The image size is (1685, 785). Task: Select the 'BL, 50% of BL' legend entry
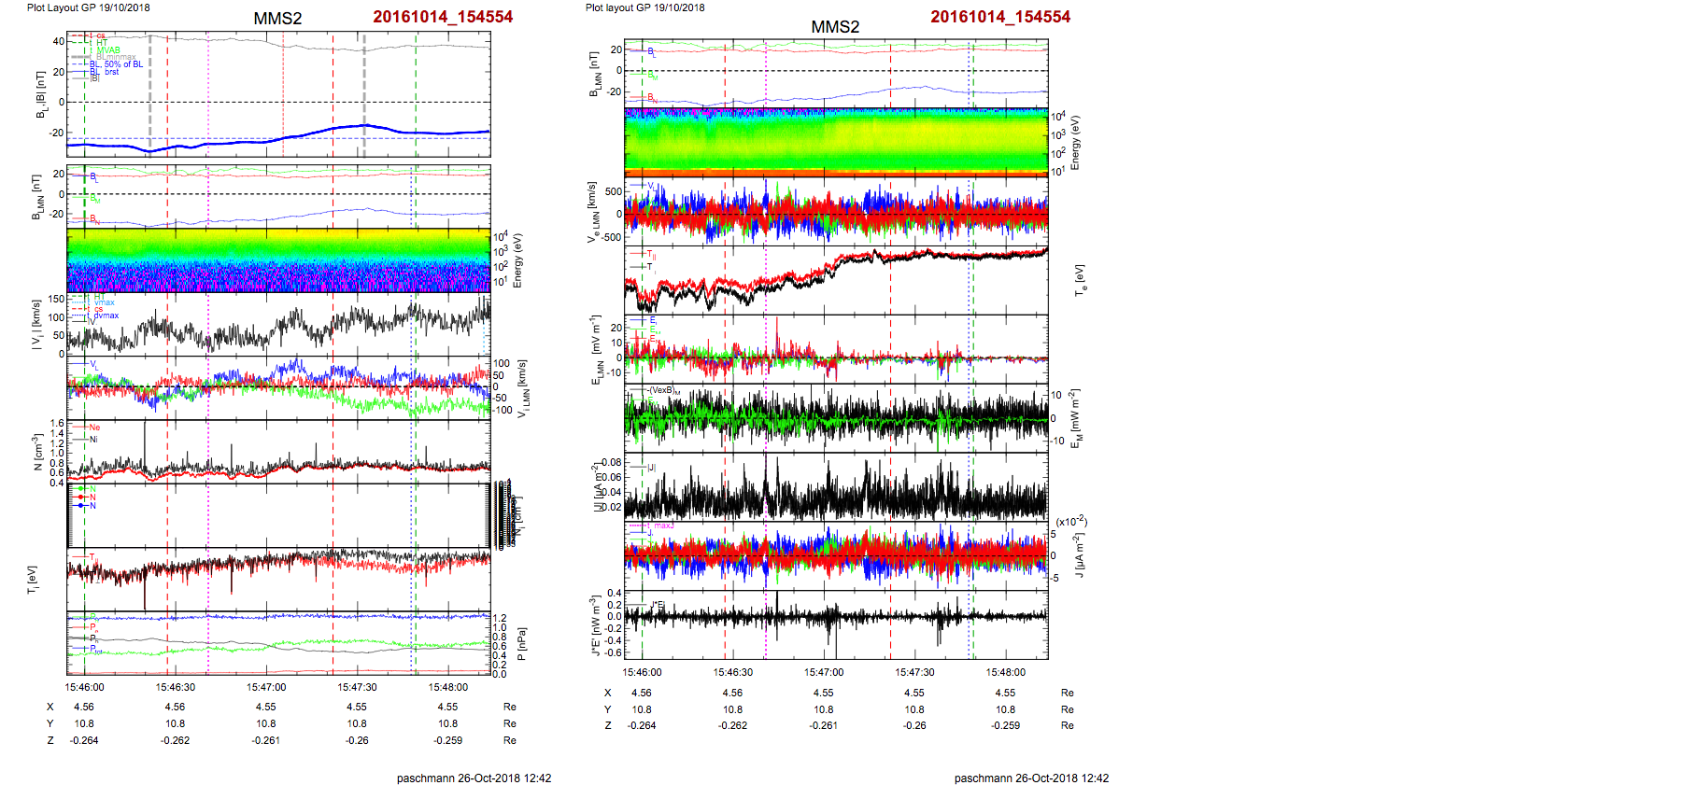coord(117,64)
